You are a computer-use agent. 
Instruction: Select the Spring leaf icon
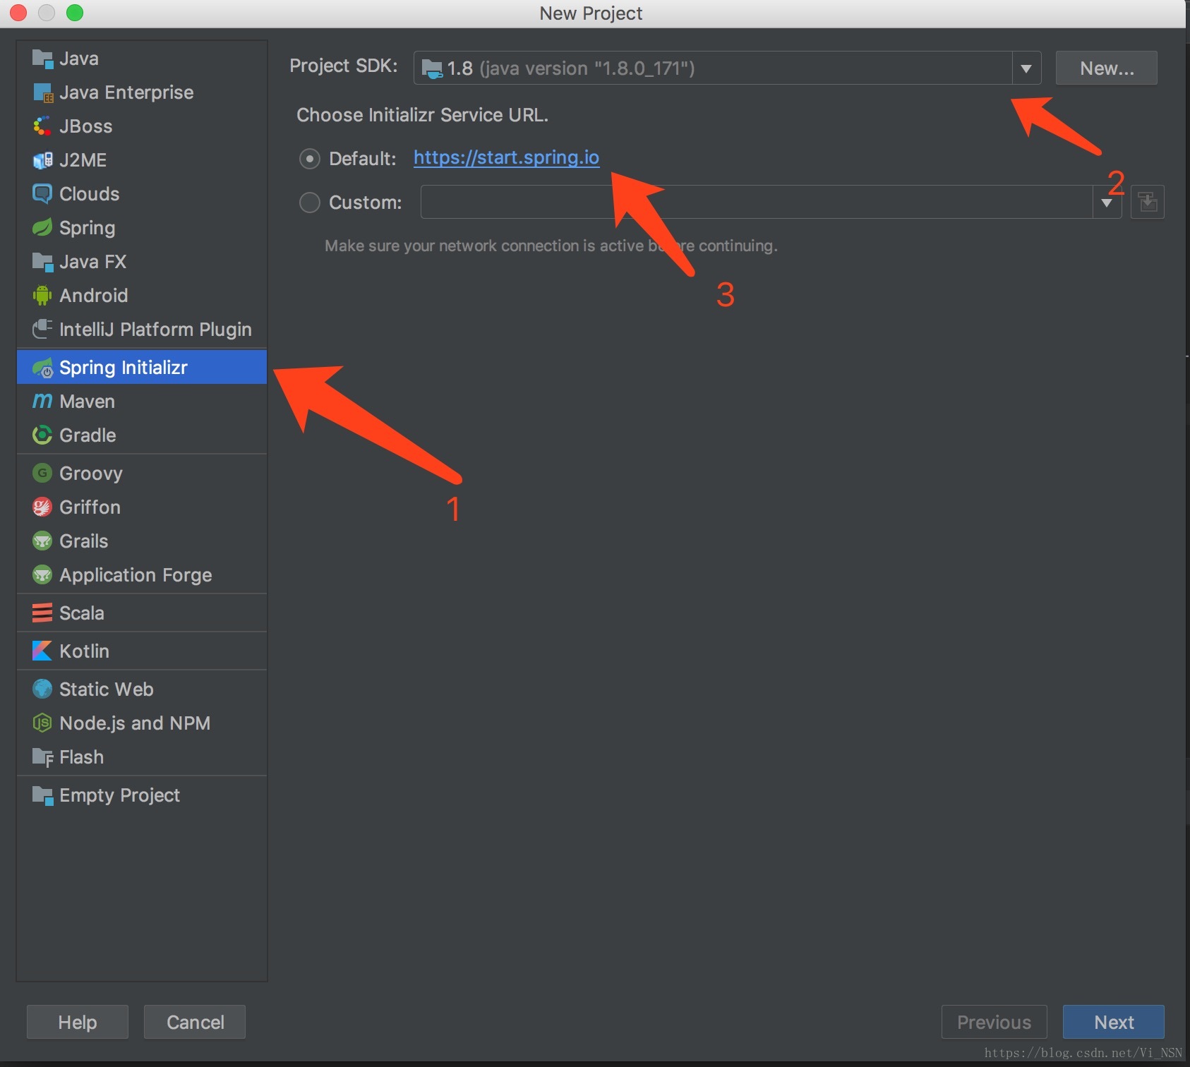point(42,228)
